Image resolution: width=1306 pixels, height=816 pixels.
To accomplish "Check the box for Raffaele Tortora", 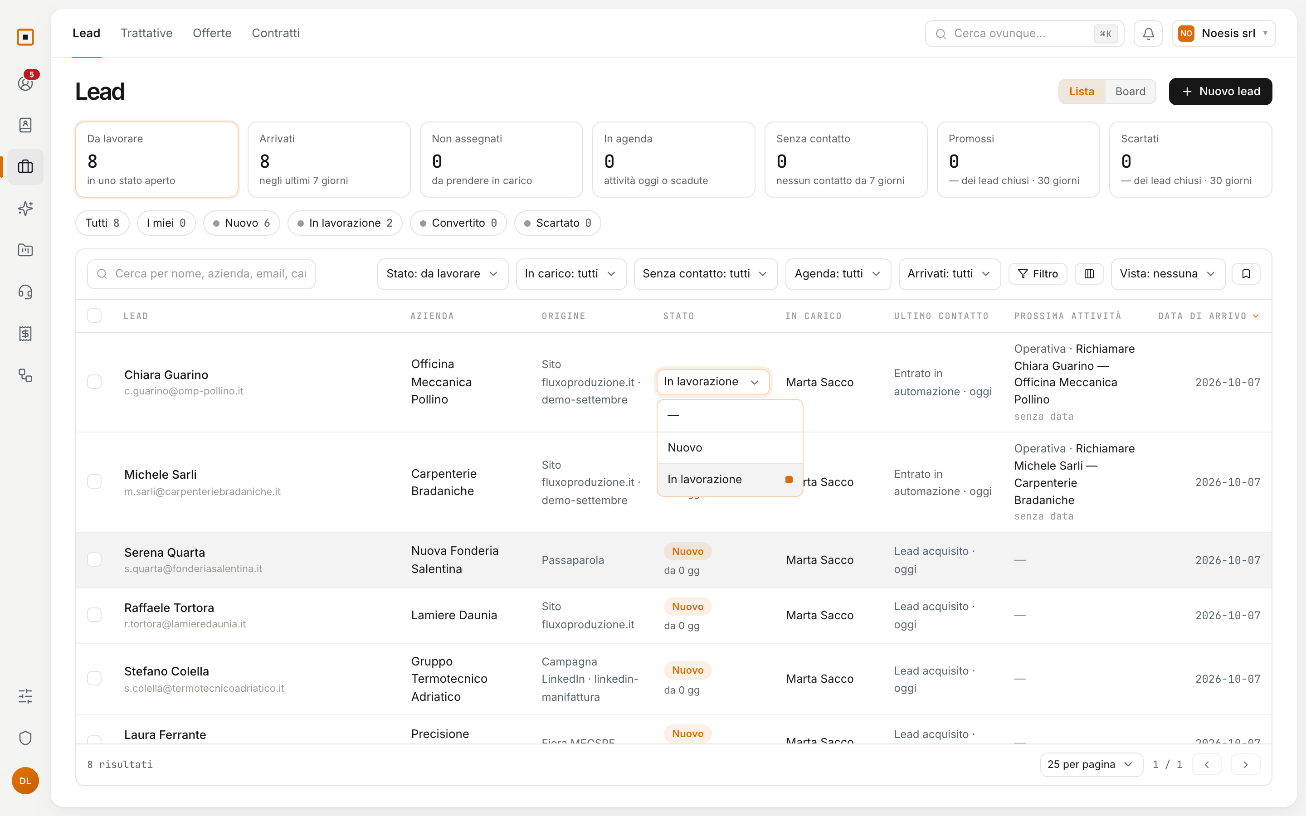I will (94, 615).
